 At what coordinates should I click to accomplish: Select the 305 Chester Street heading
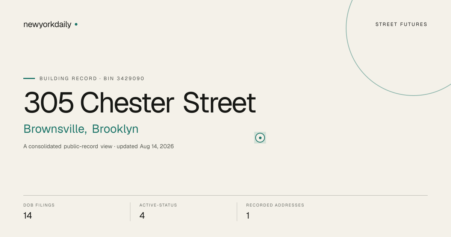click(x=140, y=103)
